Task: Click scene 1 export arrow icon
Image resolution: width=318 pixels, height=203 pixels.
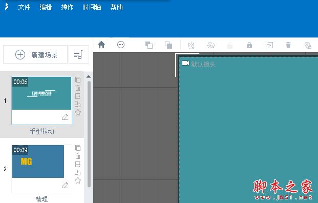Action: [x=78, y=96]
